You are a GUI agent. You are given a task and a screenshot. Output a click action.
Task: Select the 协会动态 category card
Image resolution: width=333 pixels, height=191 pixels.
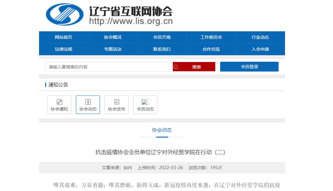pos(88,105)
